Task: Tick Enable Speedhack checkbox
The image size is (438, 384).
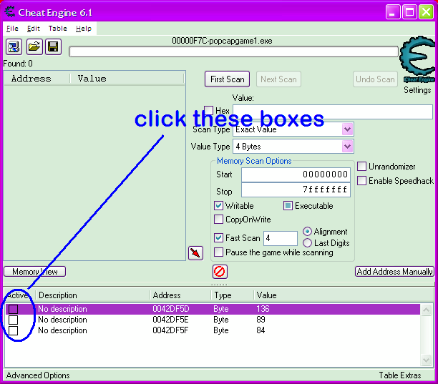Action: pyautogui.click(x=361, y=180)
